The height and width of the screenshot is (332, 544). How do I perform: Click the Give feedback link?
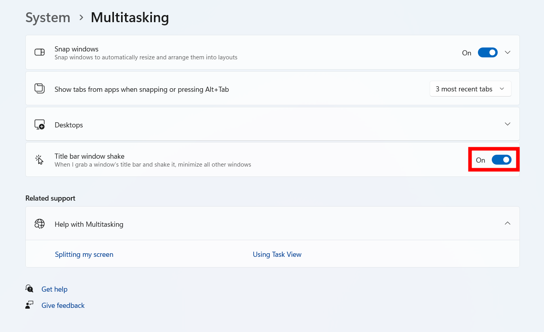click(63, 305)
